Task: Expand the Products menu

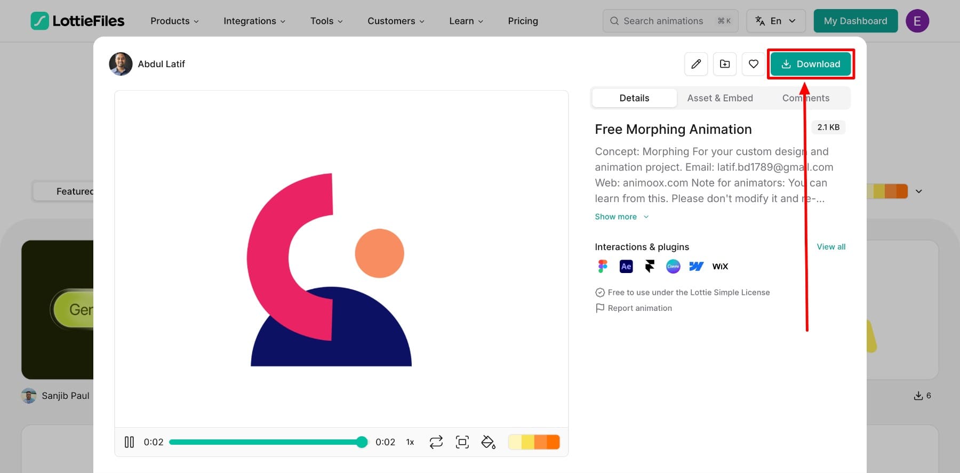Action: click(x=174, y=21)
